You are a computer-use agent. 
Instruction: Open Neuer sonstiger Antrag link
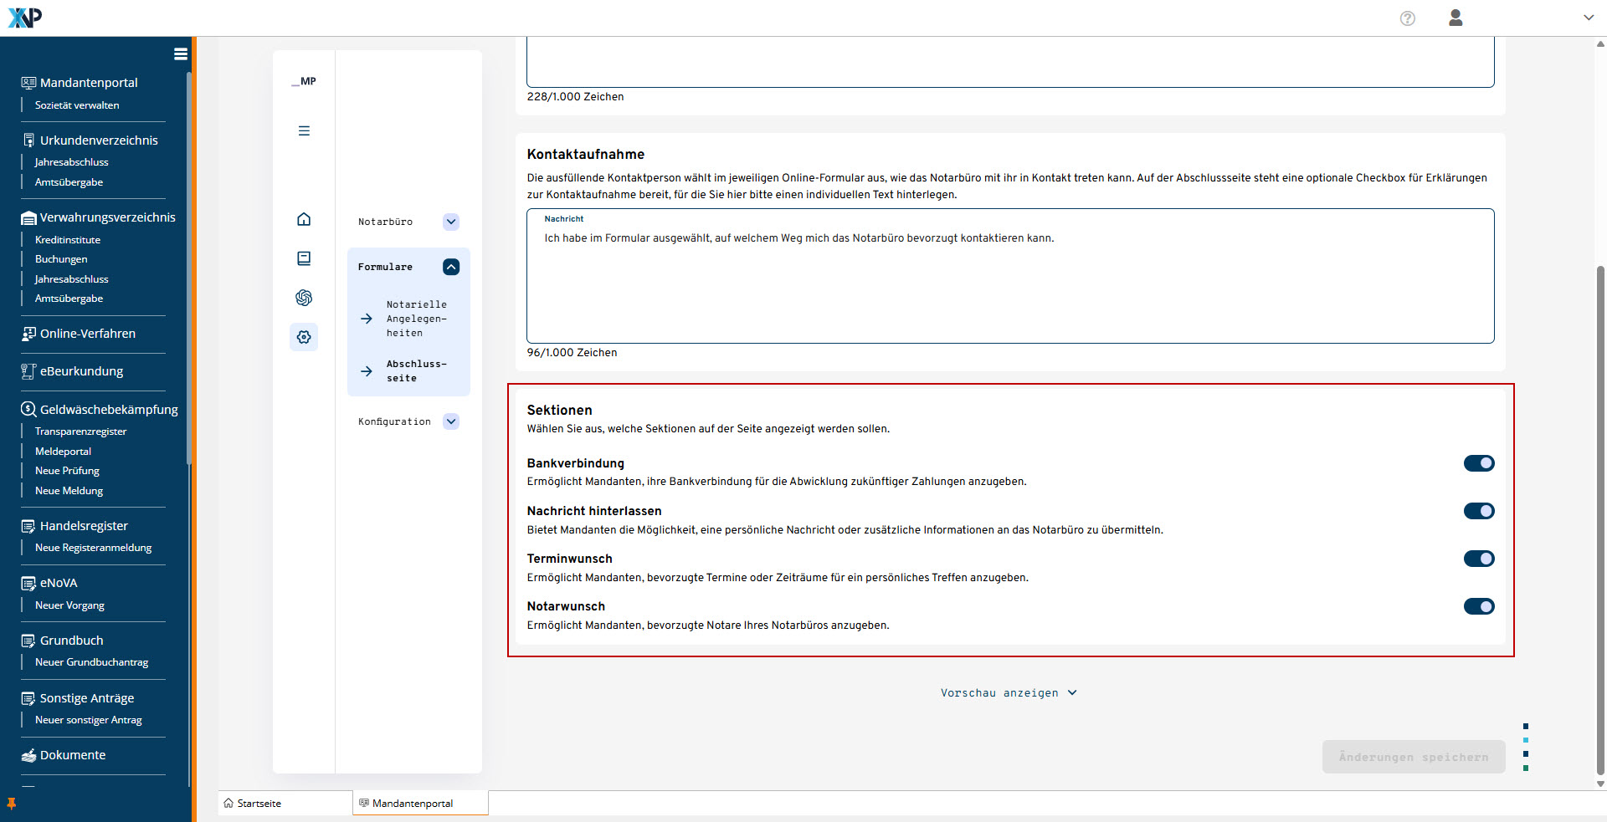tap(89, 720)
